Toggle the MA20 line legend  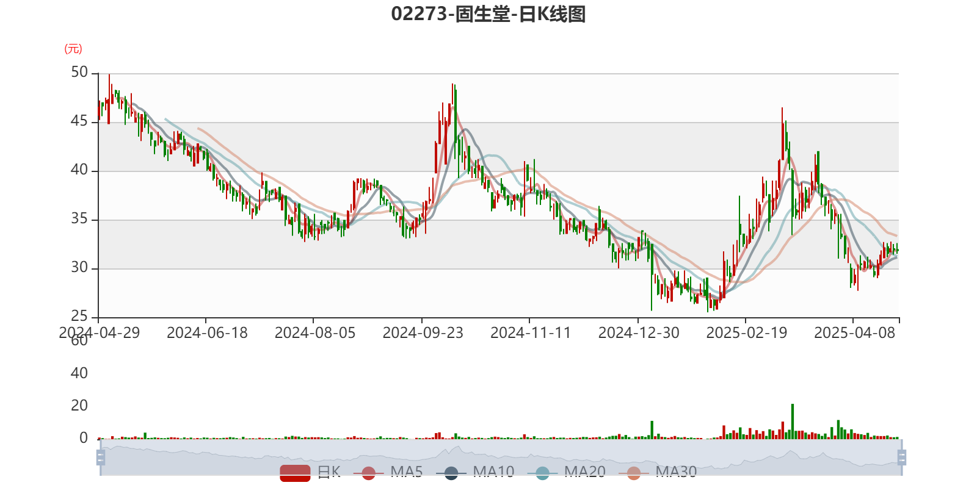(x=567, y=472)
